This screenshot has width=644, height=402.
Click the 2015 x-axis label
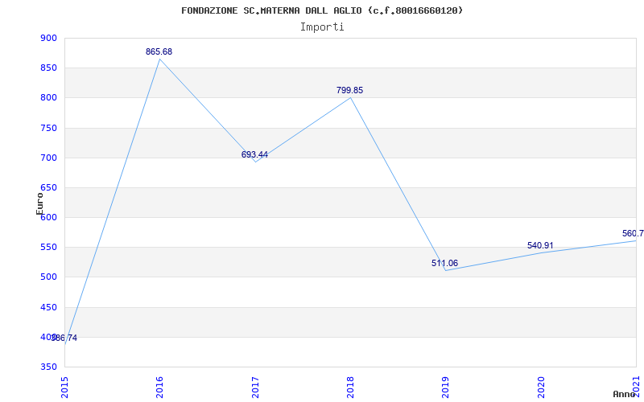coord(64,387)
